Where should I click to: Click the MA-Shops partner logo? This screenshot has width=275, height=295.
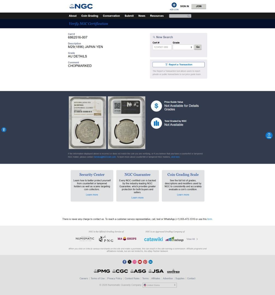tap(127, 239)
